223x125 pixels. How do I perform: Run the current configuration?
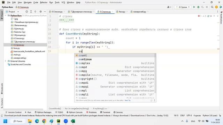pos(194,7)
